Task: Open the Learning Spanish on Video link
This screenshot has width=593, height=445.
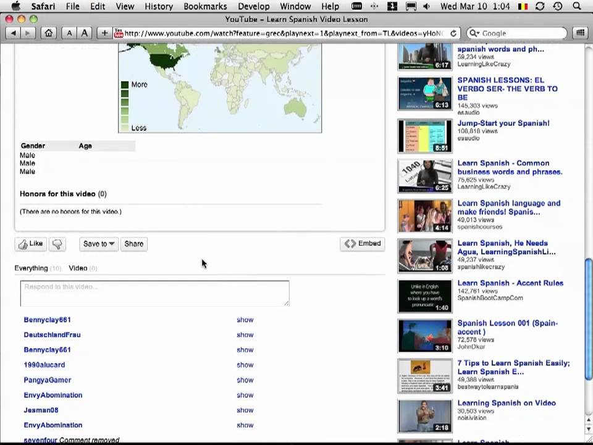Action: 507,403
